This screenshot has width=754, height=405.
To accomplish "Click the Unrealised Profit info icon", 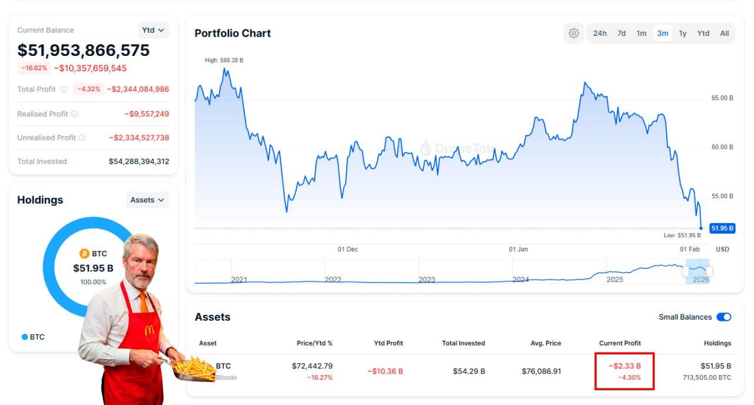I will click(x=82, y=138).
